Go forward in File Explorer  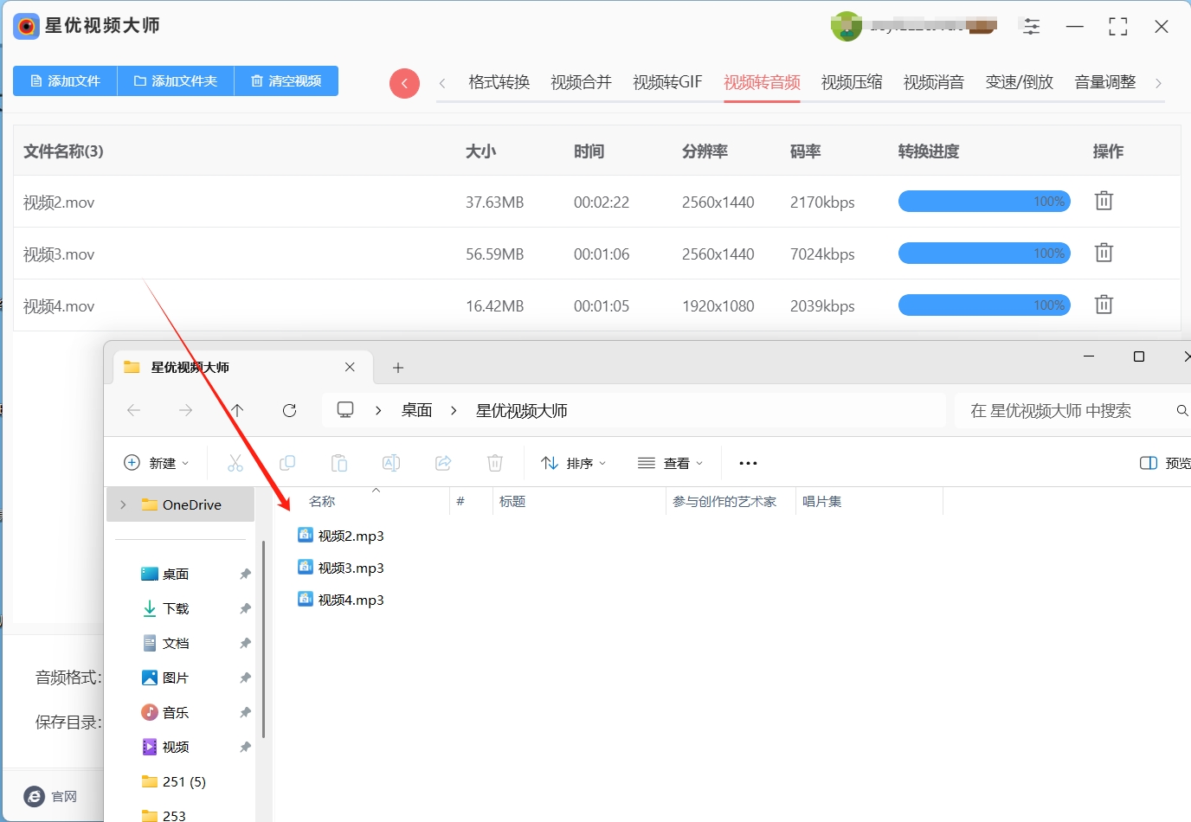pyautogui.click(x=185, y=410)
